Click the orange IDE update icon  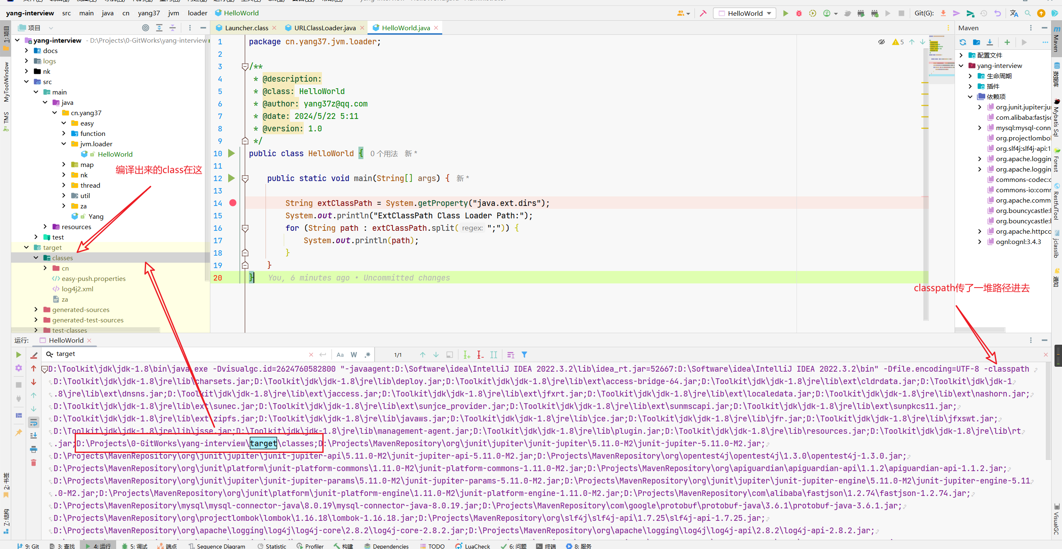[1041, 13]
